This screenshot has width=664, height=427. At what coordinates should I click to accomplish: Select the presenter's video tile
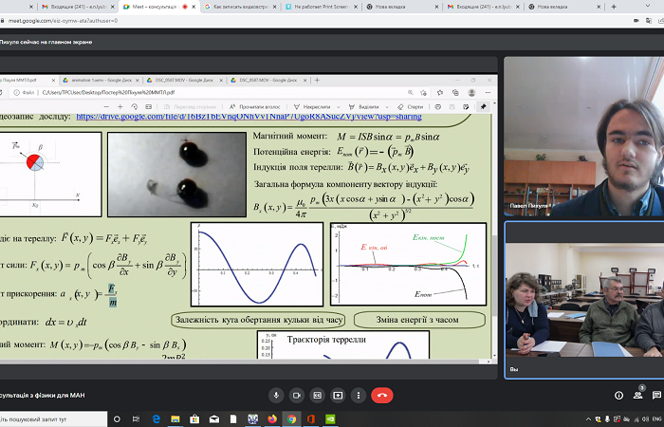pyautogui.click(x=582, y=135)
